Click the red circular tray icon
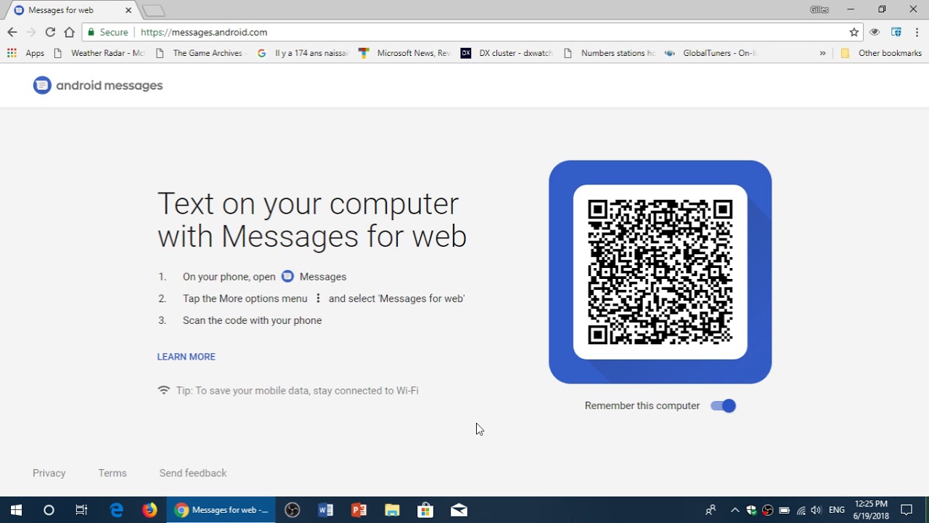 [768, 510]
